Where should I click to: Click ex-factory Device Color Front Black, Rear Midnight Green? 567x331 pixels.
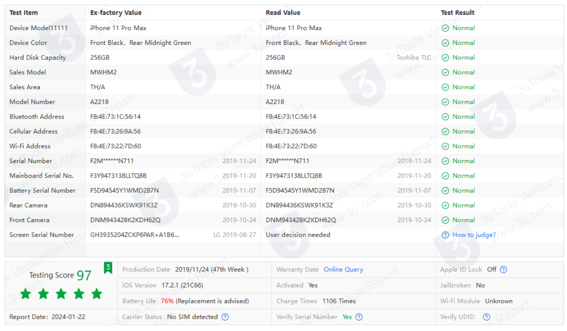pos(140,43)
